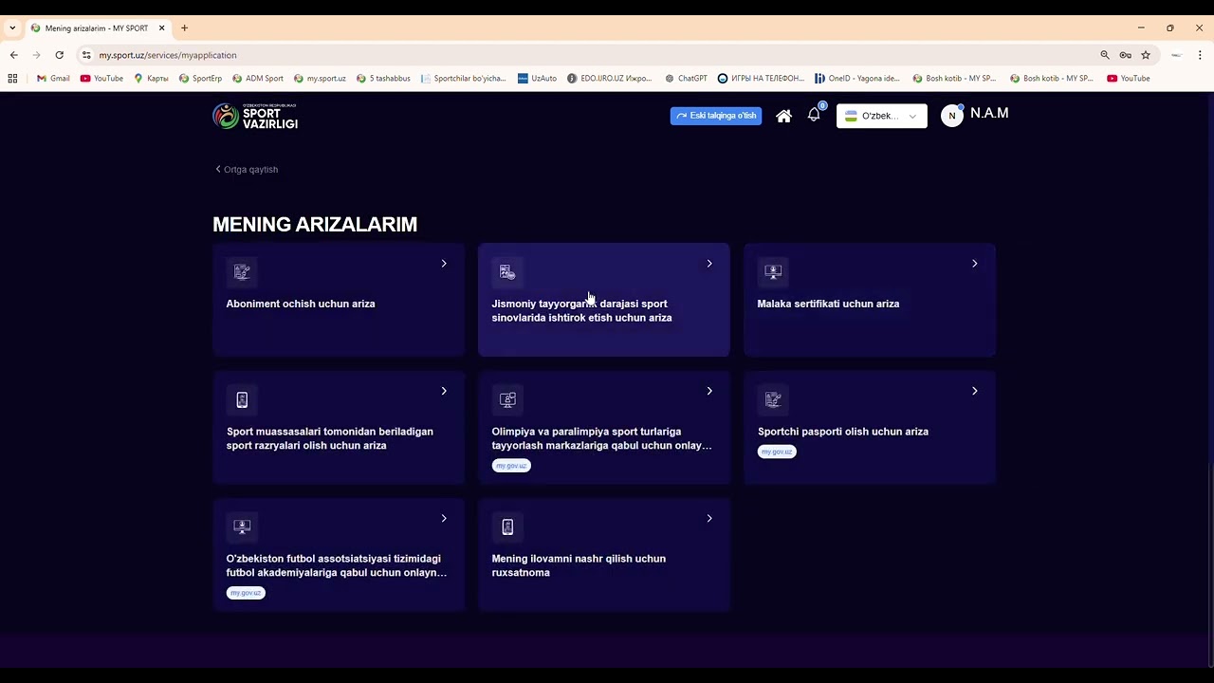Open Mening ilovamni nashr qilish ruxsatnoma
Screen dimensions: 1214x683
click(x=604, y=554)
